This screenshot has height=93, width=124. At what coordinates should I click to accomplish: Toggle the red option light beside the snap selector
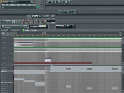(x=43, y=21)
